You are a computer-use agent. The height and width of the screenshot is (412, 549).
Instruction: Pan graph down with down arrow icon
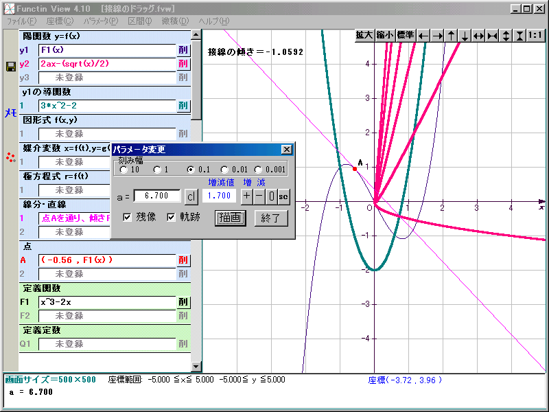[465, 36]
